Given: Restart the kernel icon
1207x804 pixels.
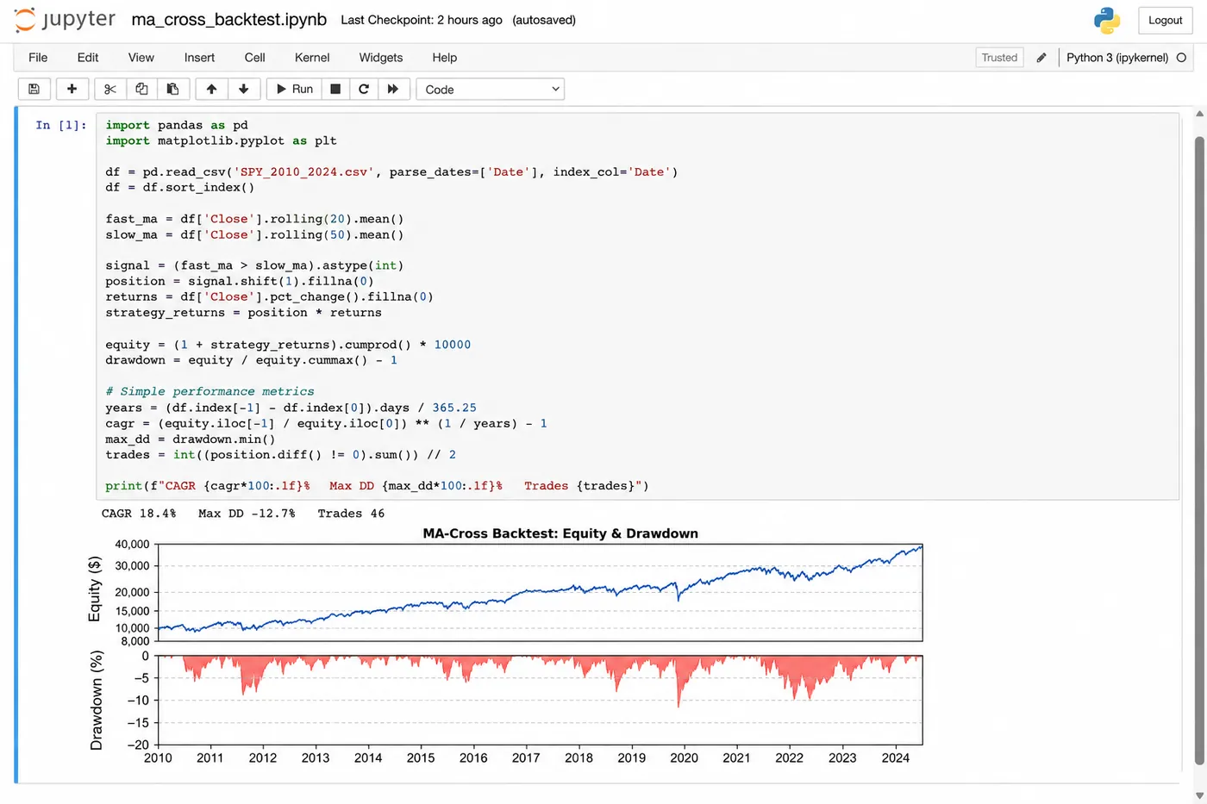Looking at the screenshot, I should (364, 89).
